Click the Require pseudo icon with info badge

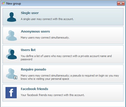[x=11, y=74]
